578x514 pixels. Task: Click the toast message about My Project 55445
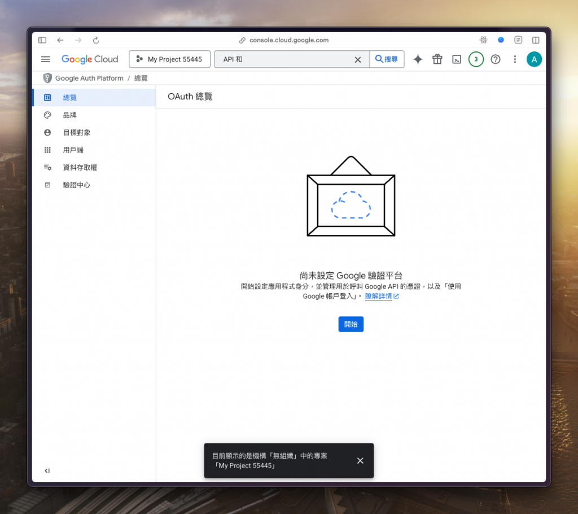click(x=269, y=460)
